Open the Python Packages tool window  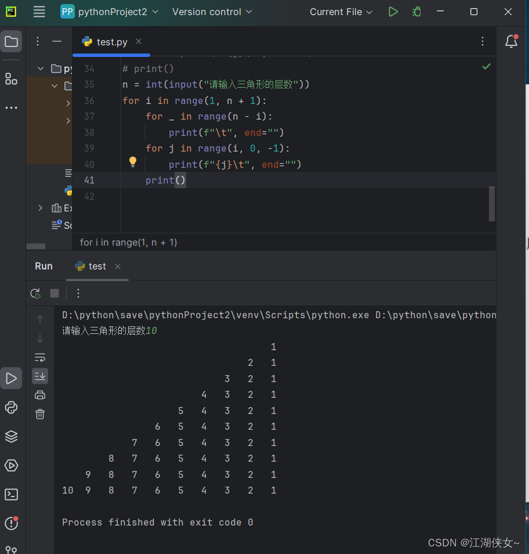coord(11,437)
